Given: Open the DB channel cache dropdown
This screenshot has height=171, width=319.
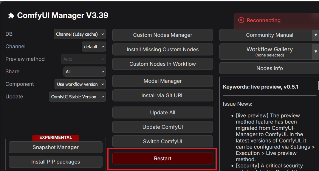Looking at the screenshot, I should 80,34.
